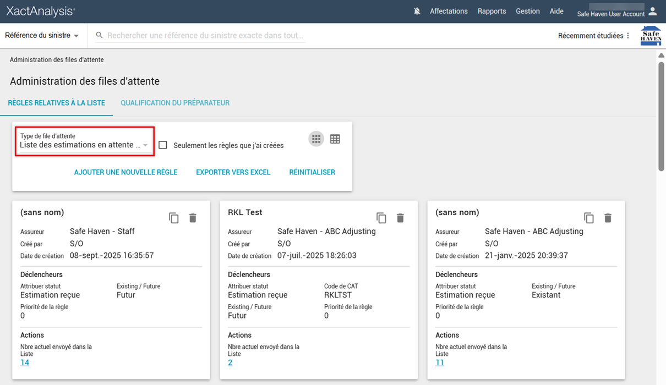
Task: Copy the RKL Test rule
Action: (x=381, y=218)
